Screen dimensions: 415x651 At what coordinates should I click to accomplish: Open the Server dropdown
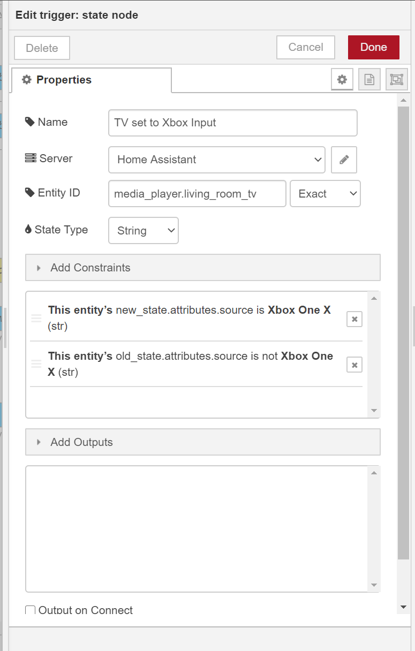point(216,160)
